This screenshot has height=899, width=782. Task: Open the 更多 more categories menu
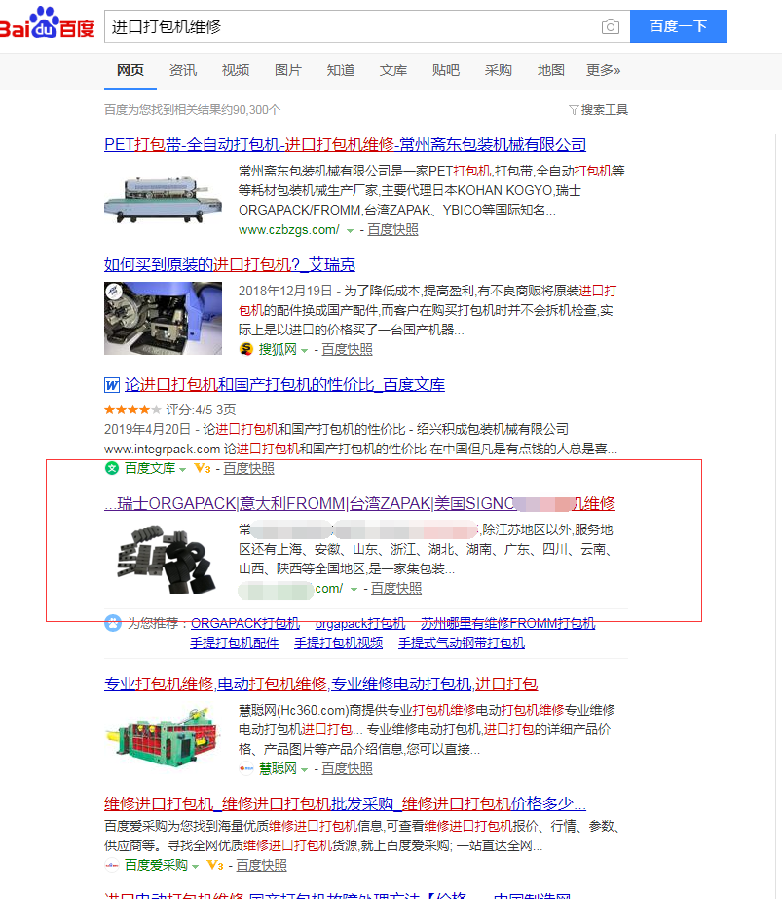[x=604, y=70]
